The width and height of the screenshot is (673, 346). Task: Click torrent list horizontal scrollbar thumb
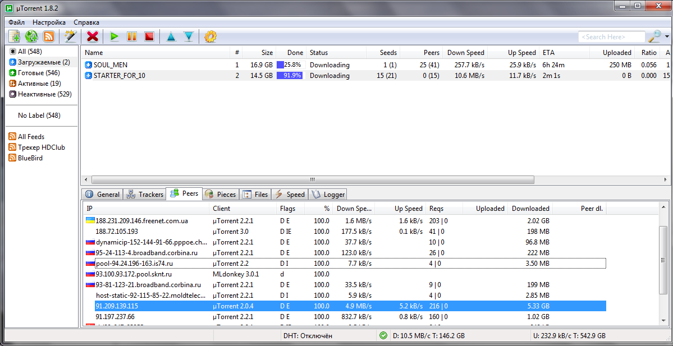pos(313,179)
